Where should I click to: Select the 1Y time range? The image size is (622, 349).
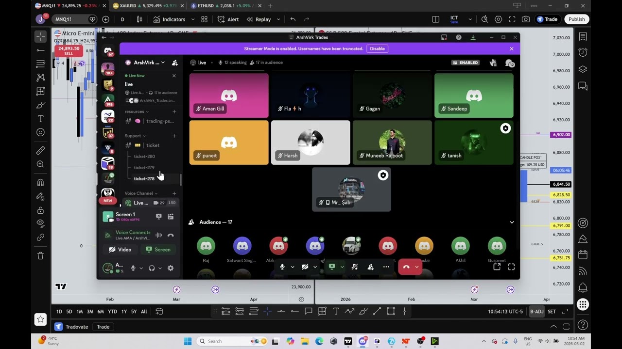coord(124,312)
